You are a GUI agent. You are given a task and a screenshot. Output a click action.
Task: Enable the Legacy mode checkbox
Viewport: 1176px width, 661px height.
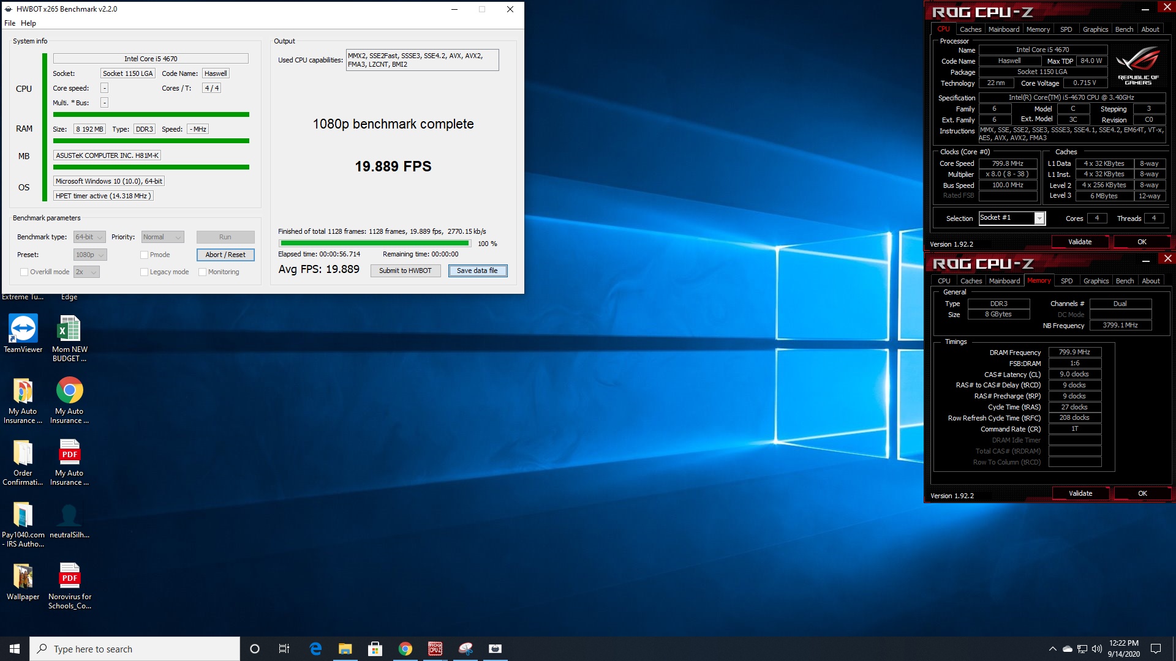[x=145, y=272]
